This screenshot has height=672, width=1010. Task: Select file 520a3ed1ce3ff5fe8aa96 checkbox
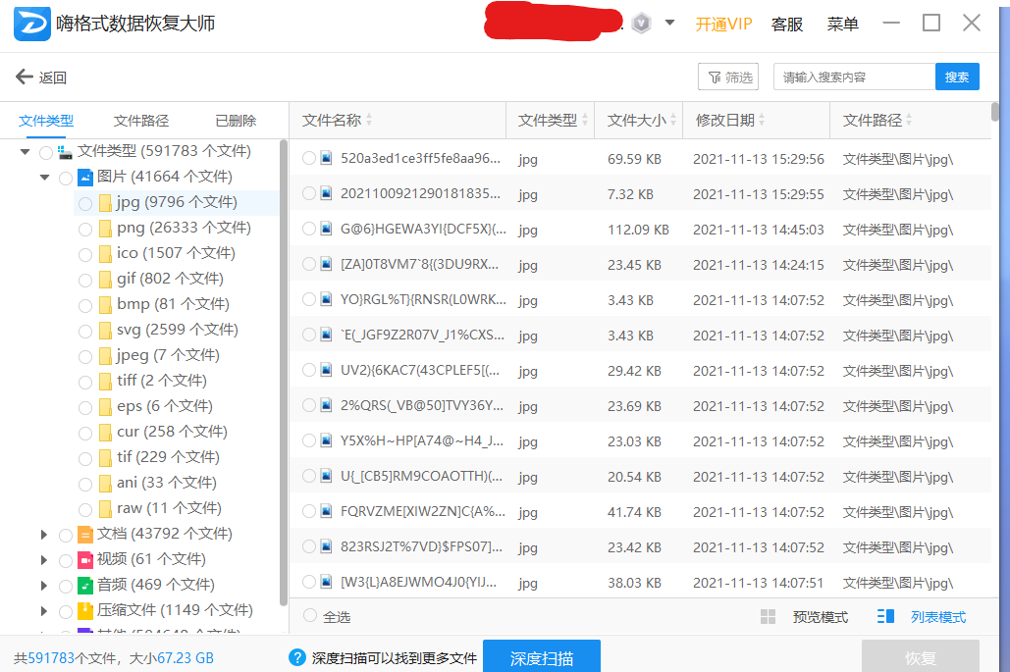point(309,158)
